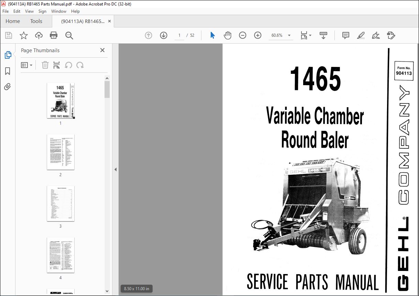Rotate pages clockwise icon
The image size is (419, 296).
[x=80, y=65]
